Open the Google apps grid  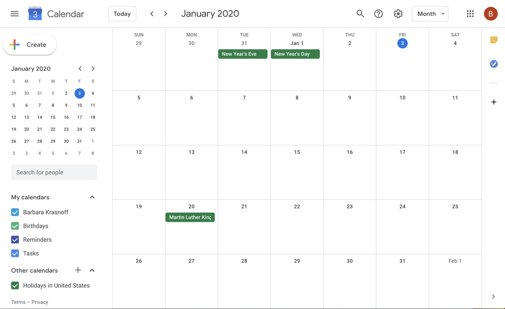coord(470,14)
